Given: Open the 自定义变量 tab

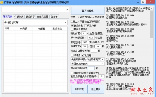Looking at the screenshot, I should pyautogui.click(x=43, y=17).
